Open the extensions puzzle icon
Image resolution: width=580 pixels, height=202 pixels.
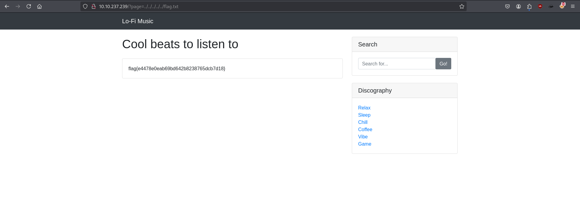point(529,6)
